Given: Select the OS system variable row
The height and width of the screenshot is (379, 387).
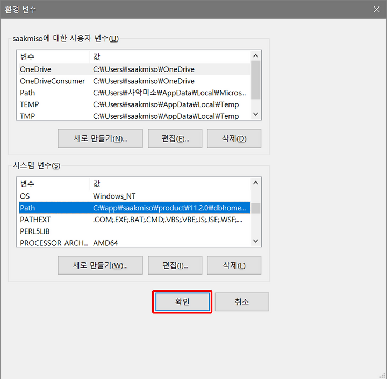Looking at the screenshot, I should coord(134,196).
